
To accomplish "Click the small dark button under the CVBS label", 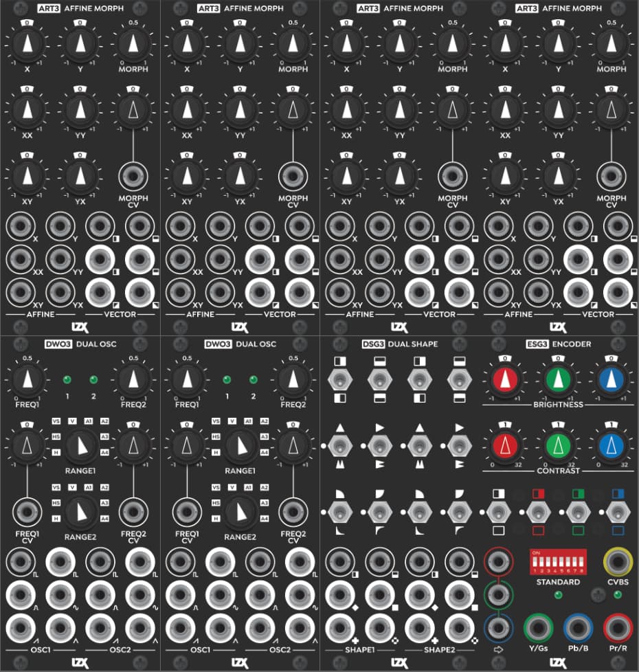I will point(598,595).
